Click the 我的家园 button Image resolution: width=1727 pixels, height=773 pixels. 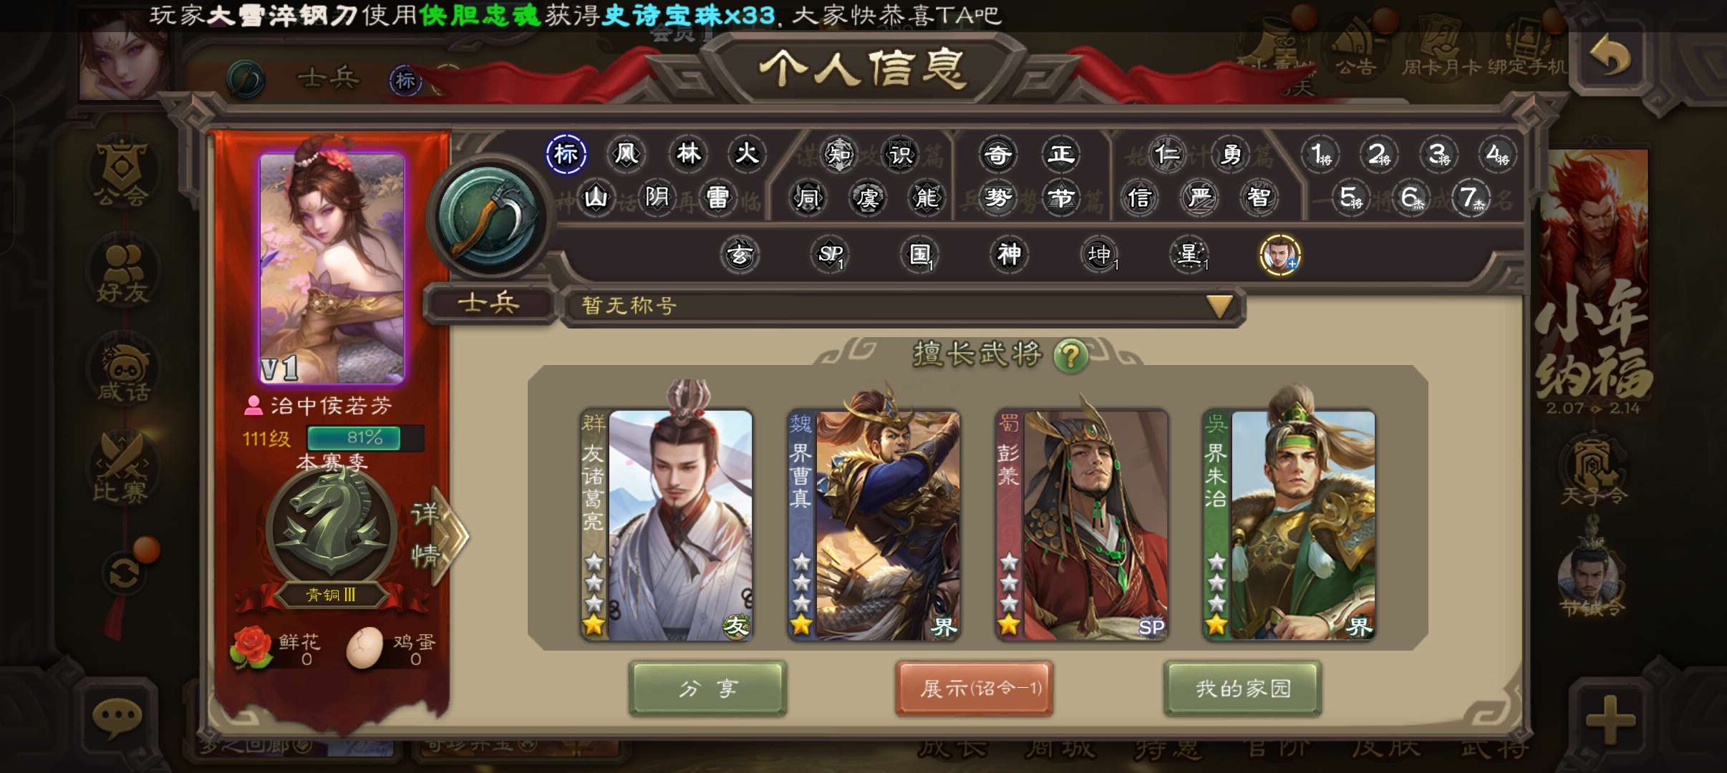1242,689
